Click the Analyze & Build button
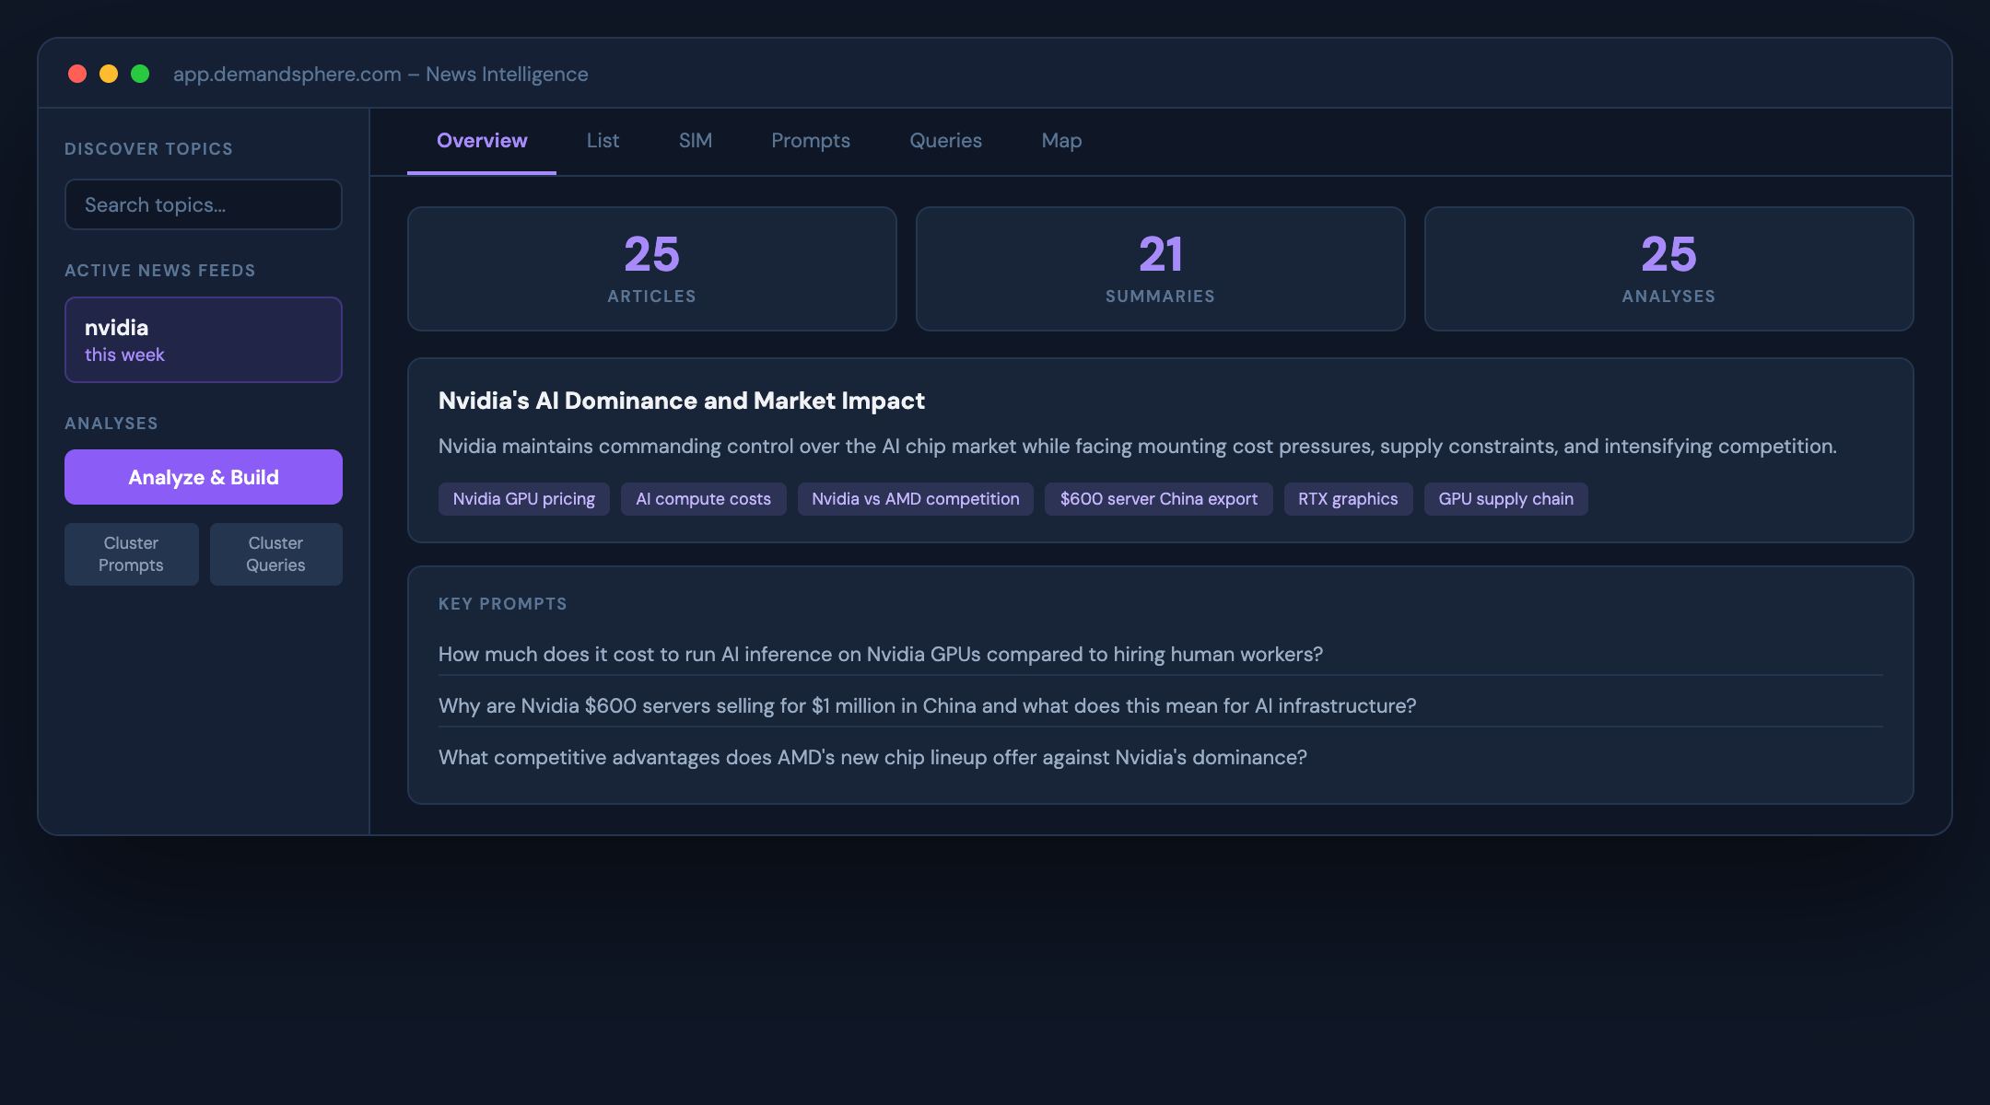The width and height of the screenshot is (1990, 1105). (x=203, y=477)
